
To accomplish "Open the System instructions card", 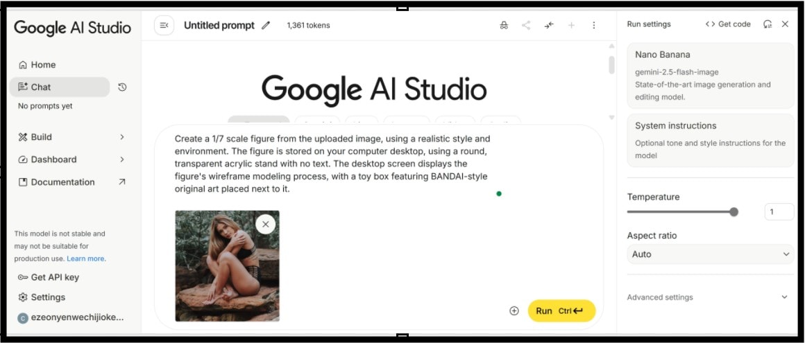I will click(x=711, y=141).
